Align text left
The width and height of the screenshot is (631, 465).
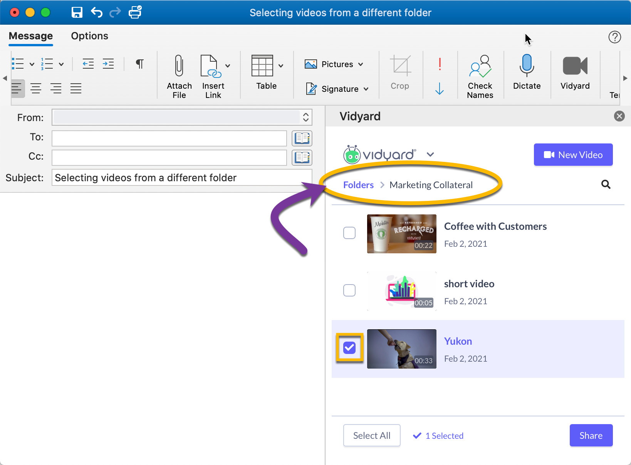(17, 88)
